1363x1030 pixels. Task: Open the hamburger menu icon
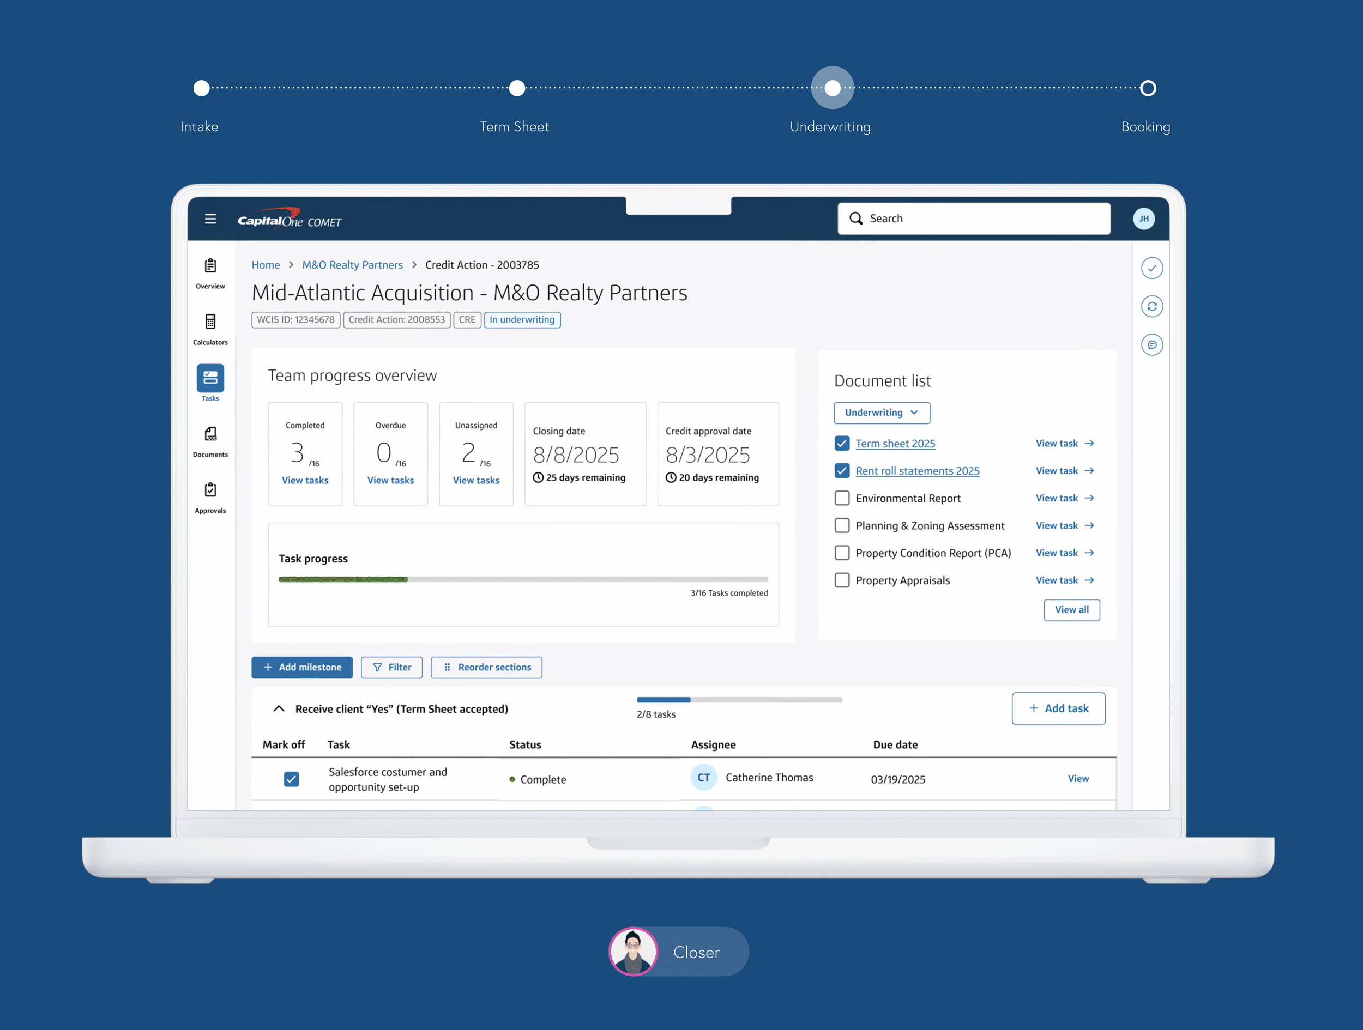tap(210, 219)
